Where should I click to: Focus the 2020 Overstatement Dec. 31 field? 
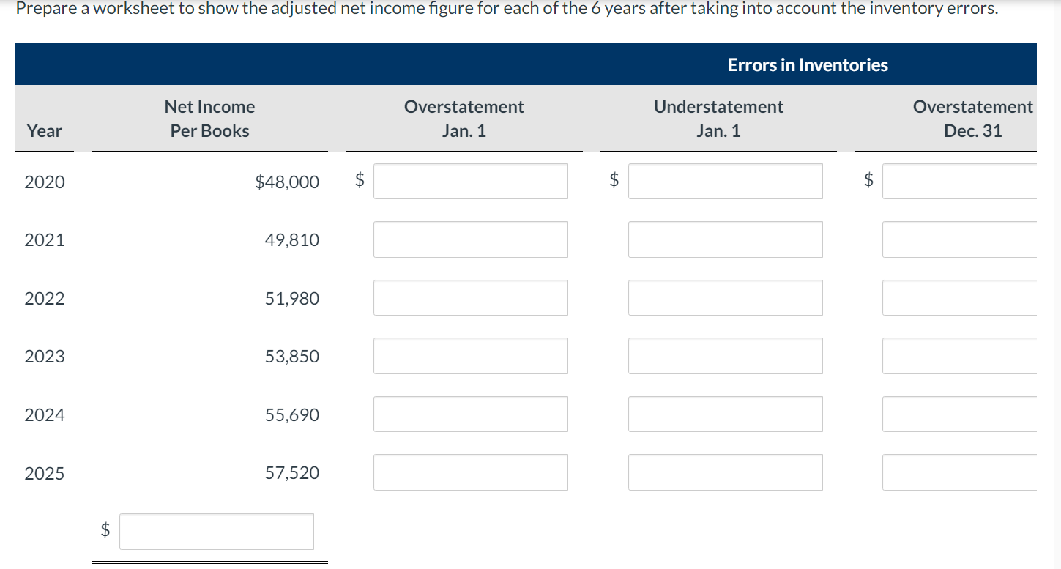960,181
